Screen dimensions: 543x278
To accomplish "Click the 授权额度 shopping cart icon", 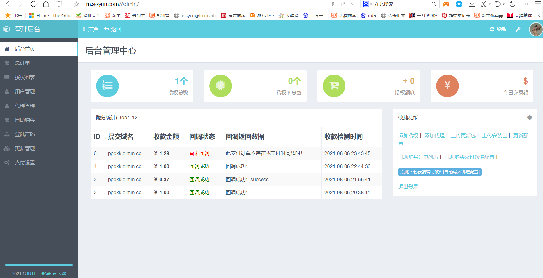I will click(x=334, y=86).
